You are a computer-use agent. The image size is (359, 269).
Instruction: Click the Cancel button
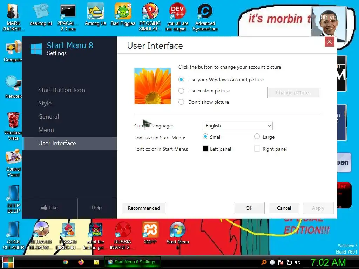click(x=284, y=208)
